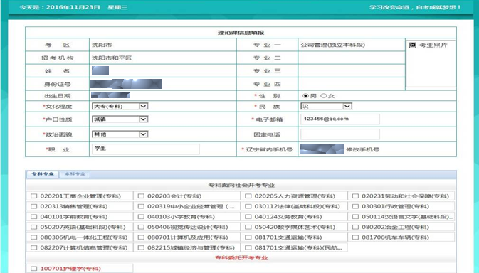
Task: Expand the 户口性质 dropdown list
Action: tap(120, 119)
